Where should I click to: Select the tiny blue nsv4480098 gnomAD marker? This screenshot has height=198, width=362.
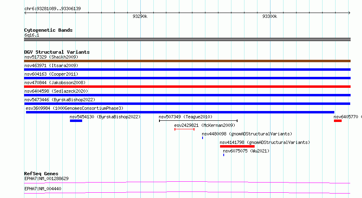coord(203,138)
